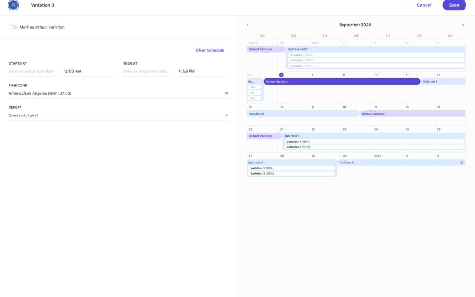Expand the Repeat dropdown
This screenshot has width=475, height=297.
pos(118,115)
